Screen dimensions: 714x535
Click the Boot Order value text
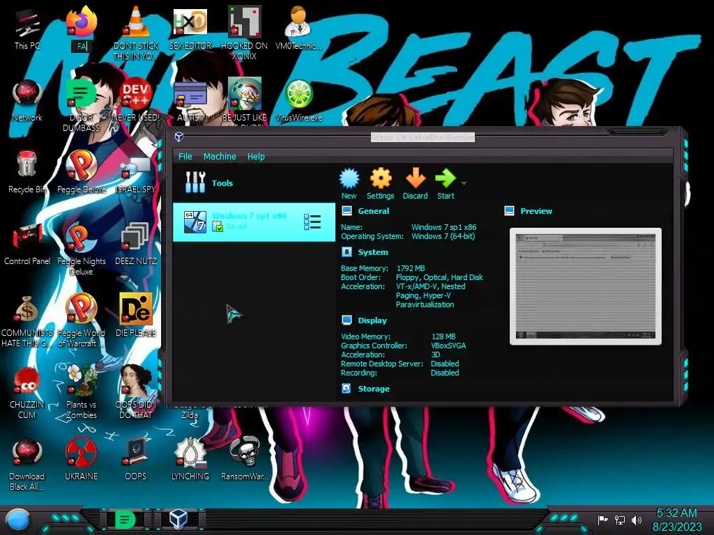(x=439, y=277)
